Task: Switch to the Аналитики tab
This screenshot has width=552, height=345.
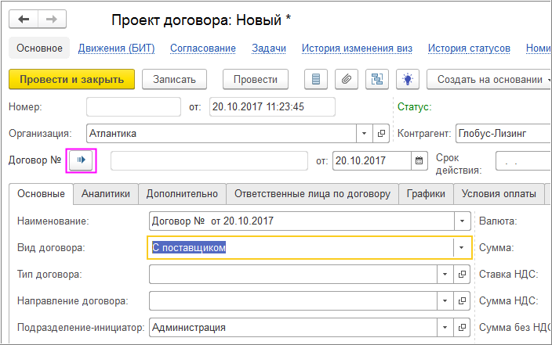Action: (106, 194)
